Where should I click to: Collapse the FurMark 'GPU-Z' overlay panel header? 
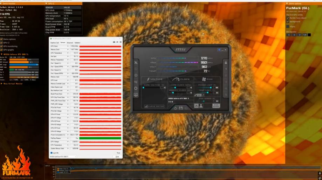46,4
